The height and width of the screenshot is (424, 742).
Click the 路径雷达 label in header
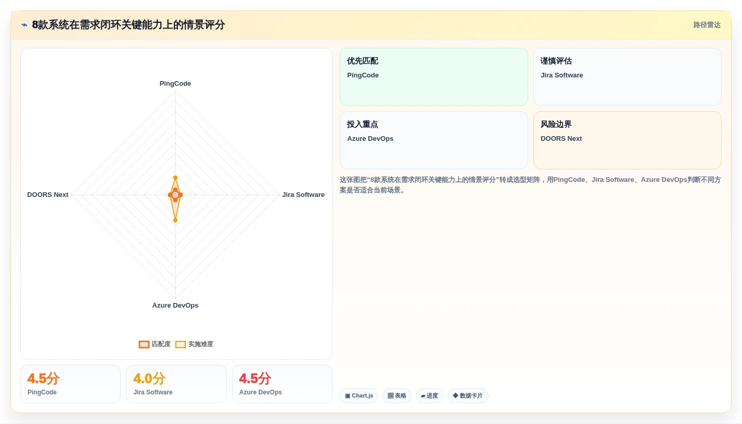(707, 25)
